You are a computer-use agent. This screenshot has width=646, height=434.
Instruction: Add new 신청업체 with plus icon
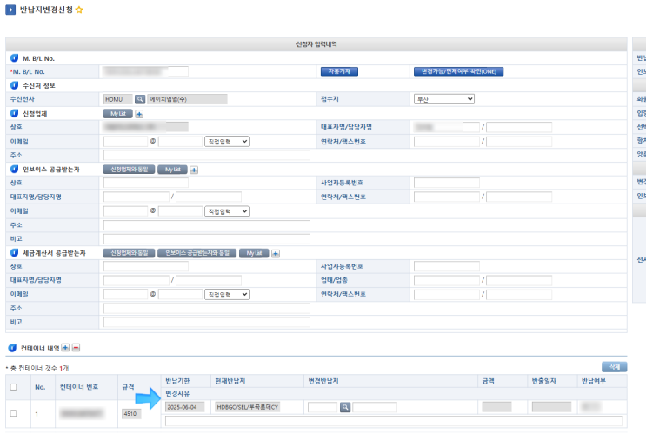pos(139,114)
